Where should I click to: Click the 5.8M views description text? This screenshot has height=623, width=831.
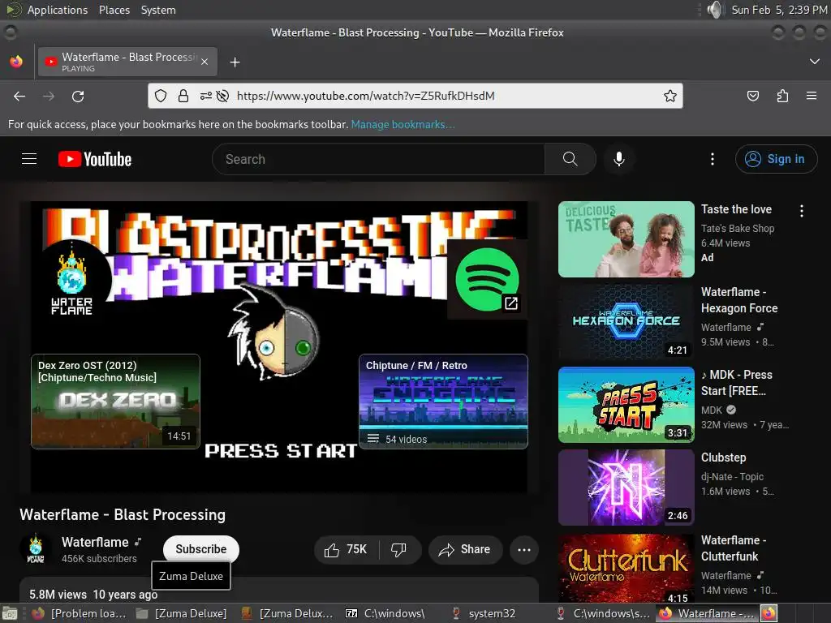pos(58,595)
